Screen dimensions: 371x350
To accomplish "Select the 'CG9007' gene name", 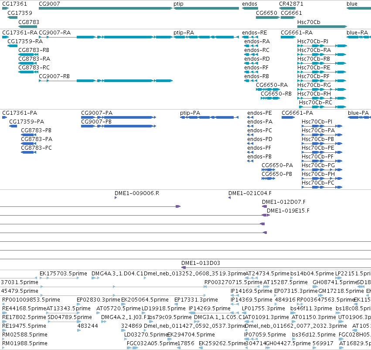I will pos(49,4).
